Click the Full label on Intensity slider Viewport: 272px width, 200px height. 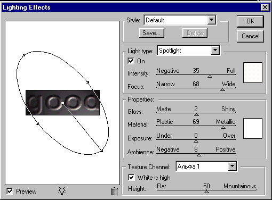tap(231, 71)
